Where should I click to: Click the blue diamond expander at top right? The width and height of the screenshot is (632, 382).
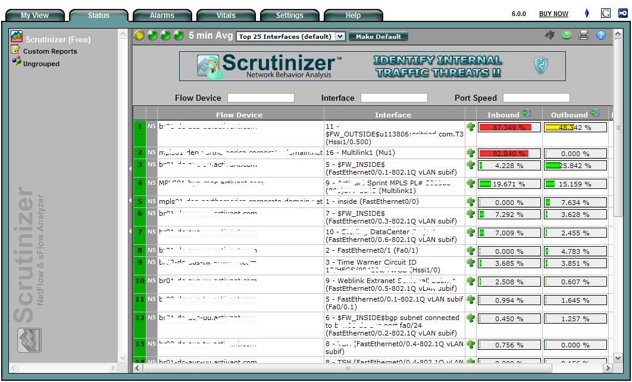pos(587,14)
